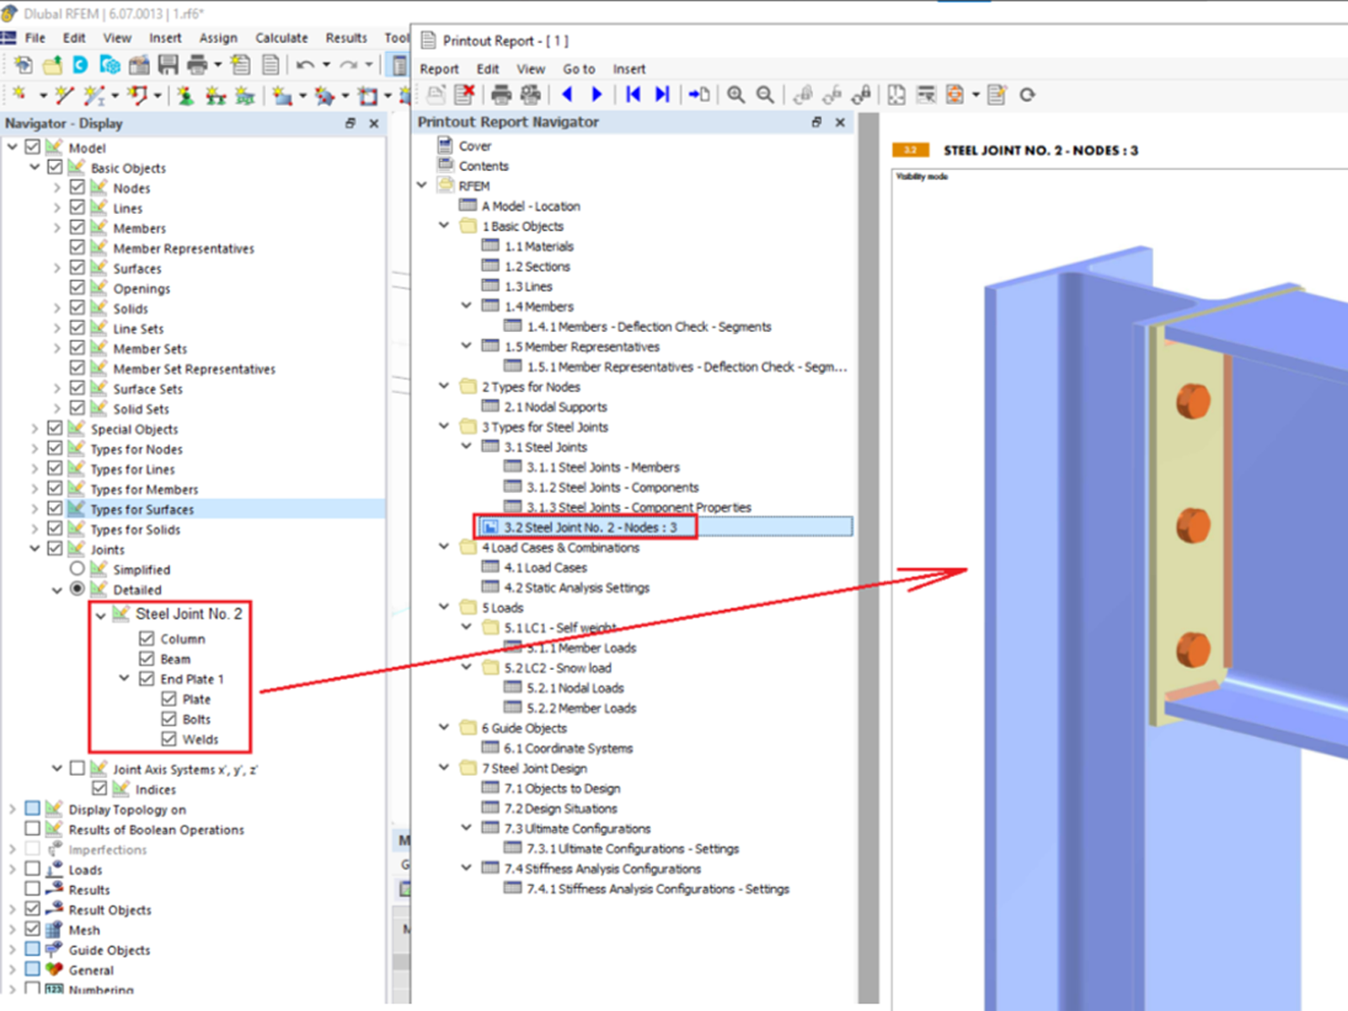Viewport: 1348px width, 1011px height.
Task: Click the Lock report update icon
Action: (x=860, y=94)
